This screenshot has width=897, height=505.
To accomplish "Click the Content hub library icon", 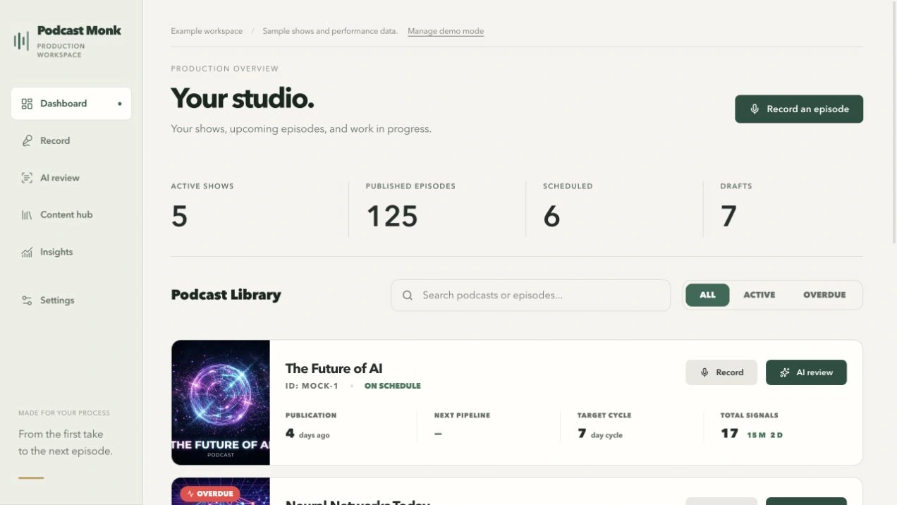I will 27,215.
